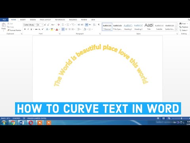Increase font size with Grow Font
Screen dimensions: 190x143
point(45,25)
